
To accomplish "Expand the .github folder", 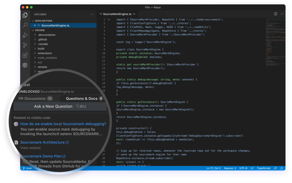I will tap(35, 40).
